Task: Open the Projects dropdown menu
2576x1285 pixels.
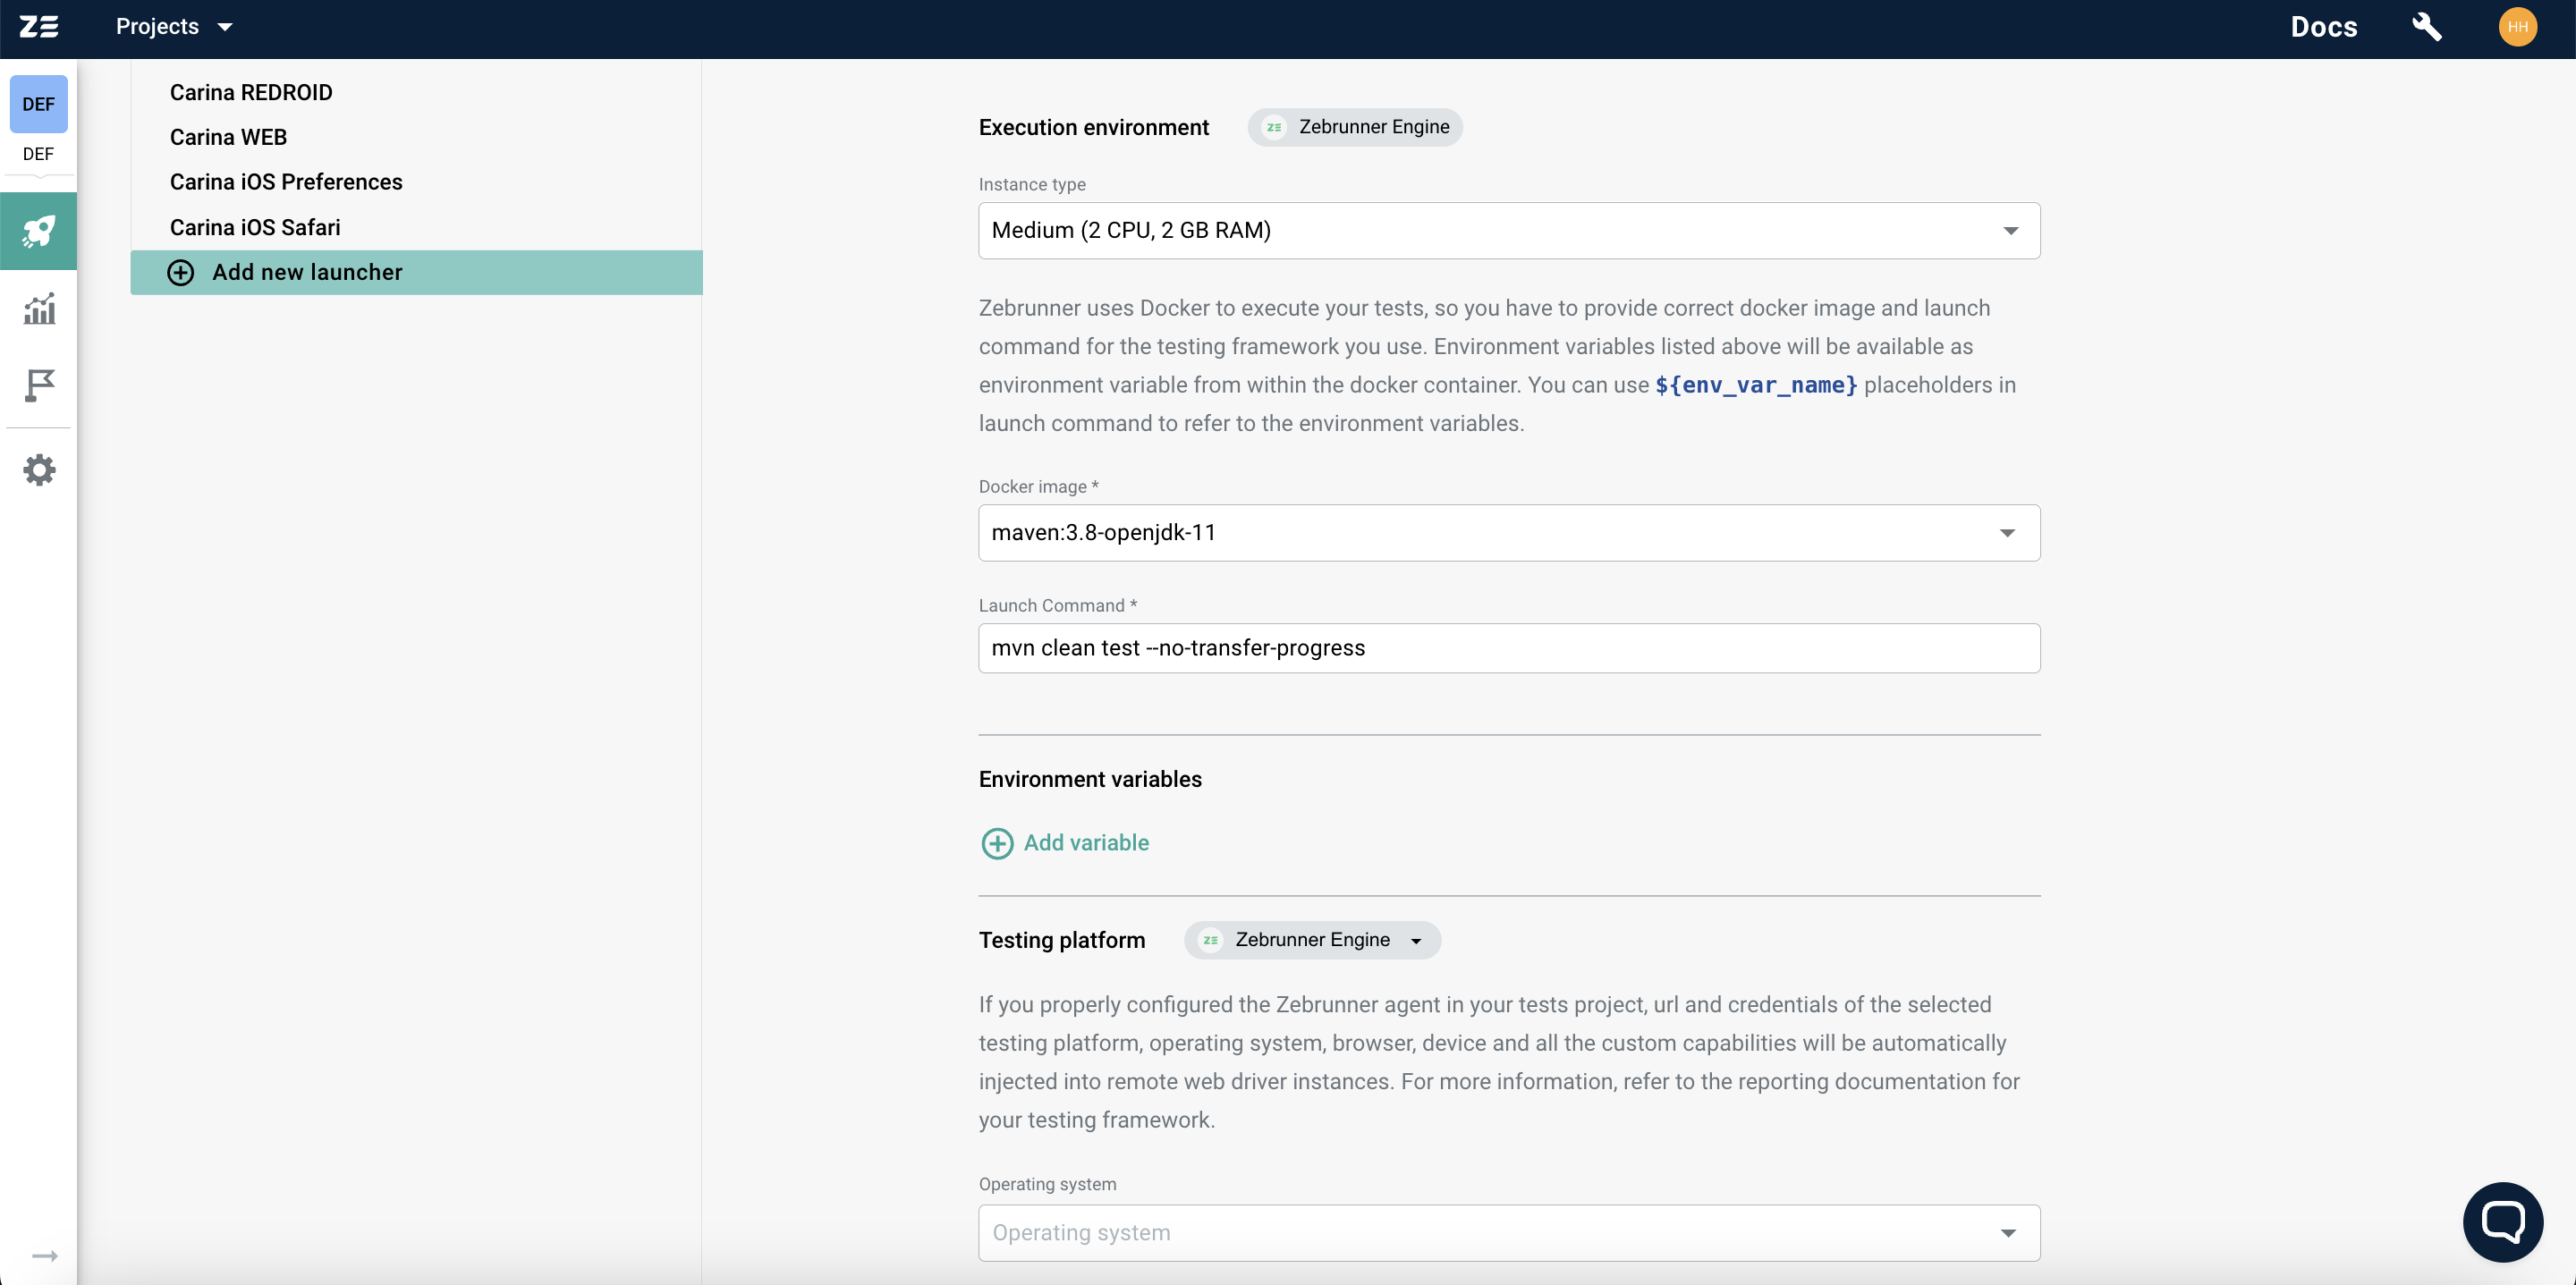Action: coord(174,27)
